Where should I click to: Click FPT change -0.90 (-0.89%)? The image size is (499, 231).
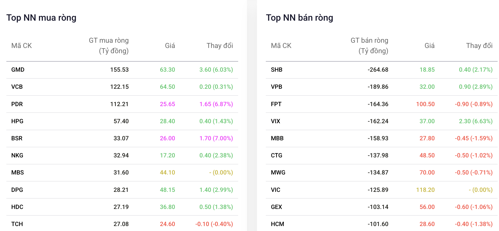tap(474, 104)
